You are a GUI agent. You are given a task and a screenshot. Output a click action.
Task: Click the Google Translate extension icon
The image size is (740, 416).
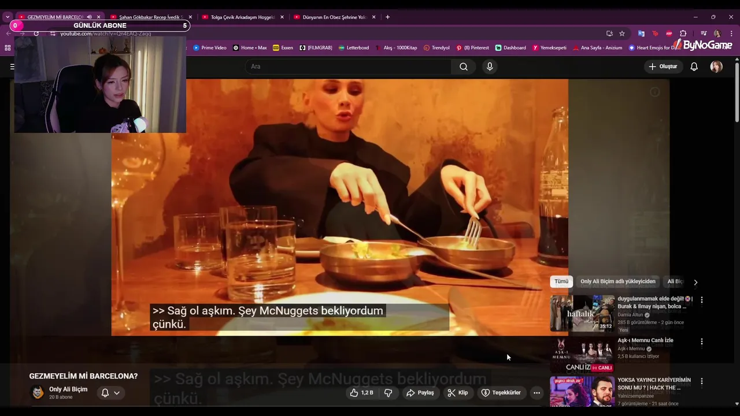click(641, 34)
